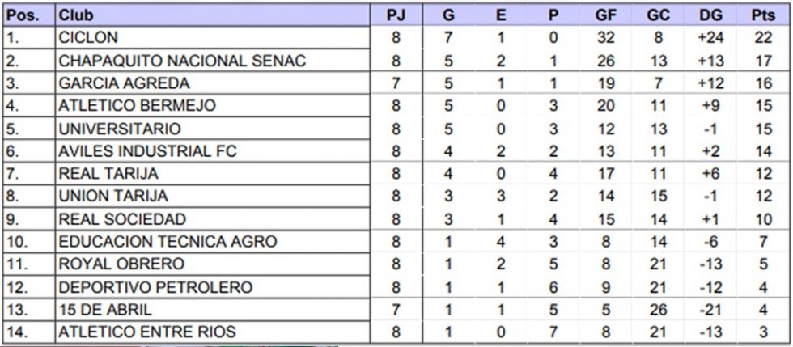Click the Pos. column header
Image resolution: width=793 pixels, height=347 pixels.
[x=29, y=15]
